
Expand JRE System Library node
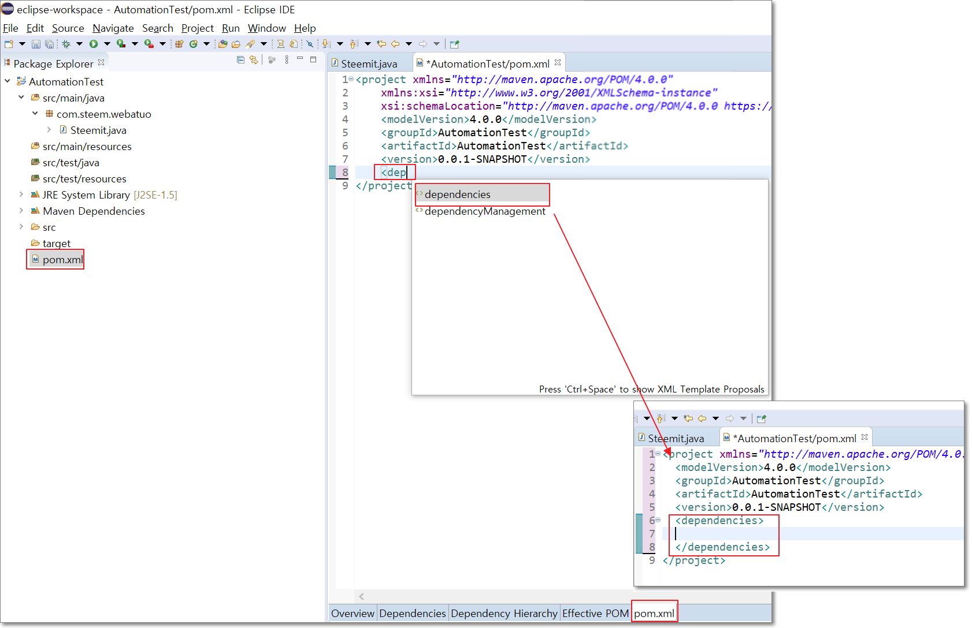(x=21, y=195)
